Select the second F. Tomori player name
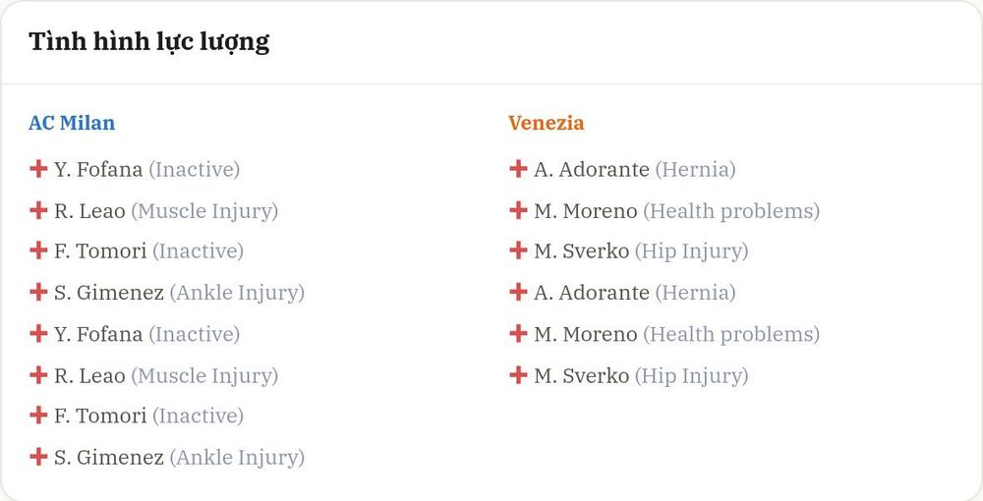This screenshot has width=983, height=501. 100,416
